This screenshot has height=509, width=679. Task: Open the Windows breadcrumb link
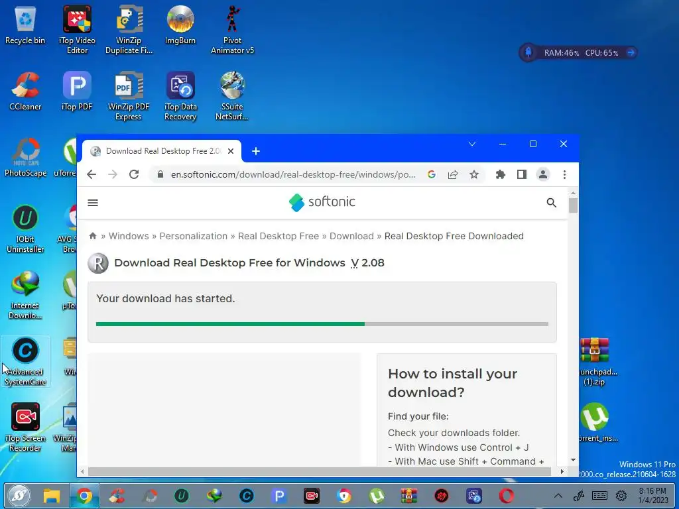(x=129, y=236)
